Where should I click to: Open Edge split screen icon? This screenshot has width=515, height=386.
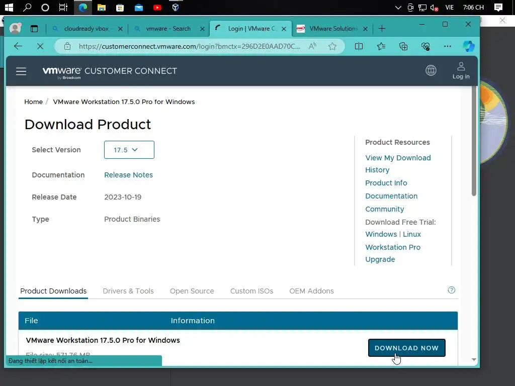(359, 46)
